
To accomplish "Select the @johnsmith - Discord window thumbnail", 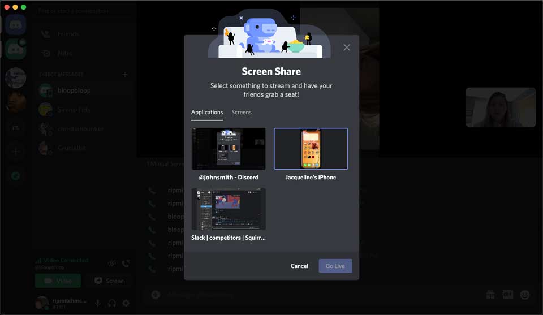I will (x=229, y=149).
